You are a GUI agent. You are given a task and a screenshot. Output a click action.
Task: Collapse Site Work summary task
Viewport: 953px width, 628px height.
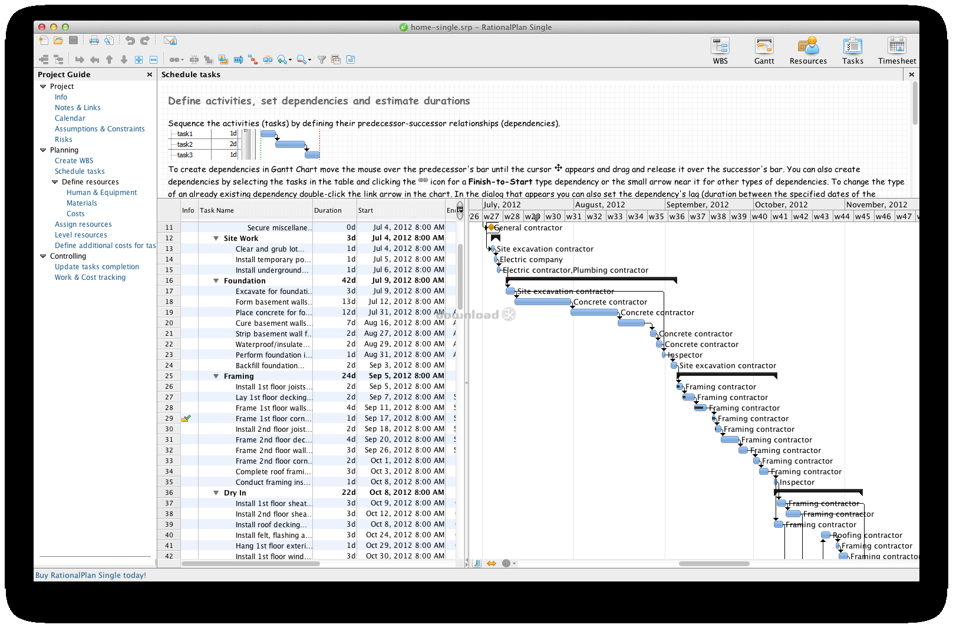point(216,239)
